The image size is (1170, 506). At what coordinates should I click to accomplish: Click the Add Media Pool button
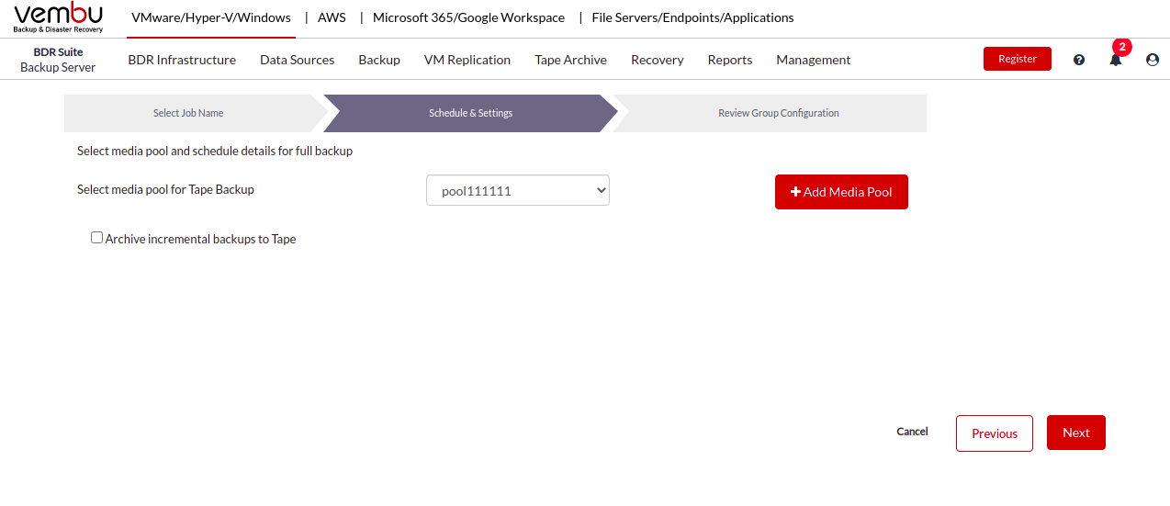click(x=841, y=192)
